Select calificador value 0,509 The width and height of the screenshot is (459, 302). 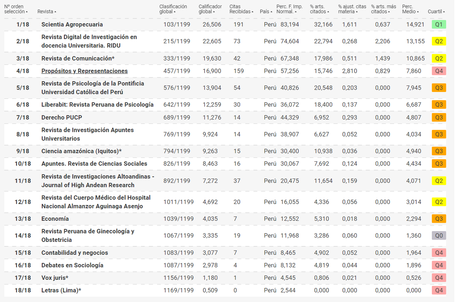point(210,291)
